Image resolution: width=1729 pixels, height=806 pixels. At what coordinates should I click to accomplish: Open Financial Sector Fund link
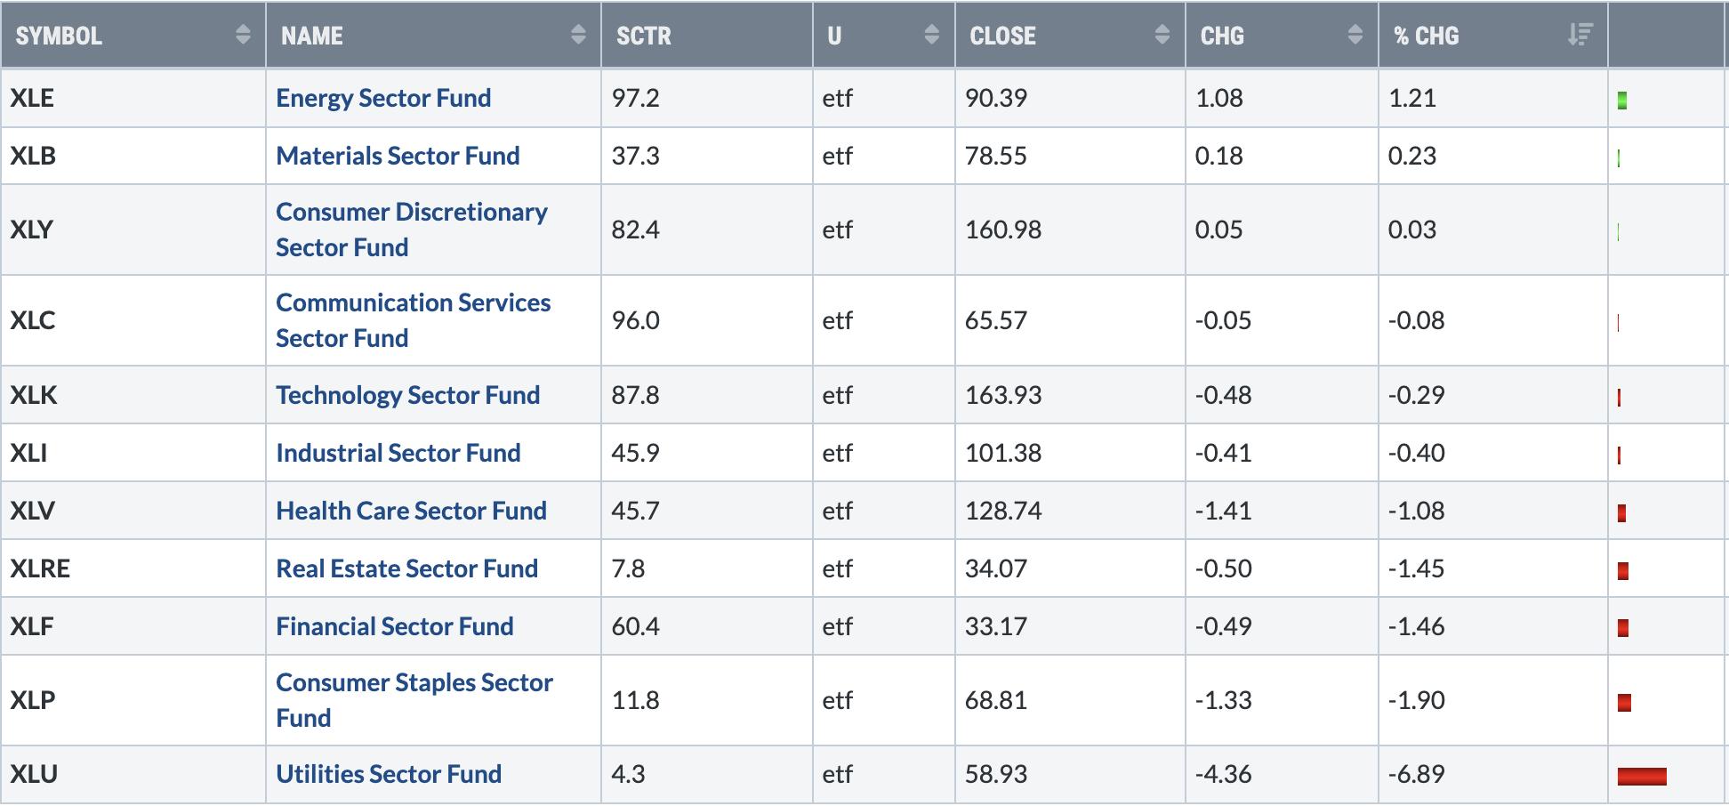[x=394, y=626]
